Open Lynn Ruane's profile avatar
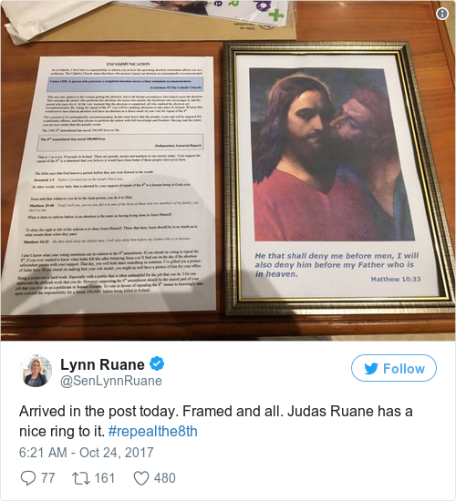This screenshot has height=501, width=456. pyautogui.click(x=36, y=371)
